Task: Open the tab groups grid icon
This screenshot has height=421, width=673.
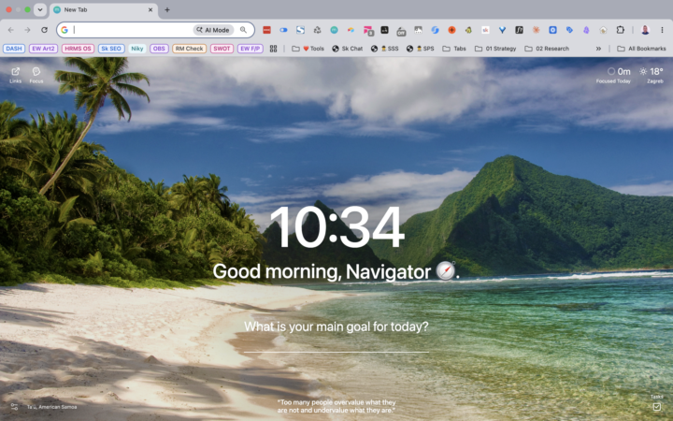Action: tap(273, 49)
